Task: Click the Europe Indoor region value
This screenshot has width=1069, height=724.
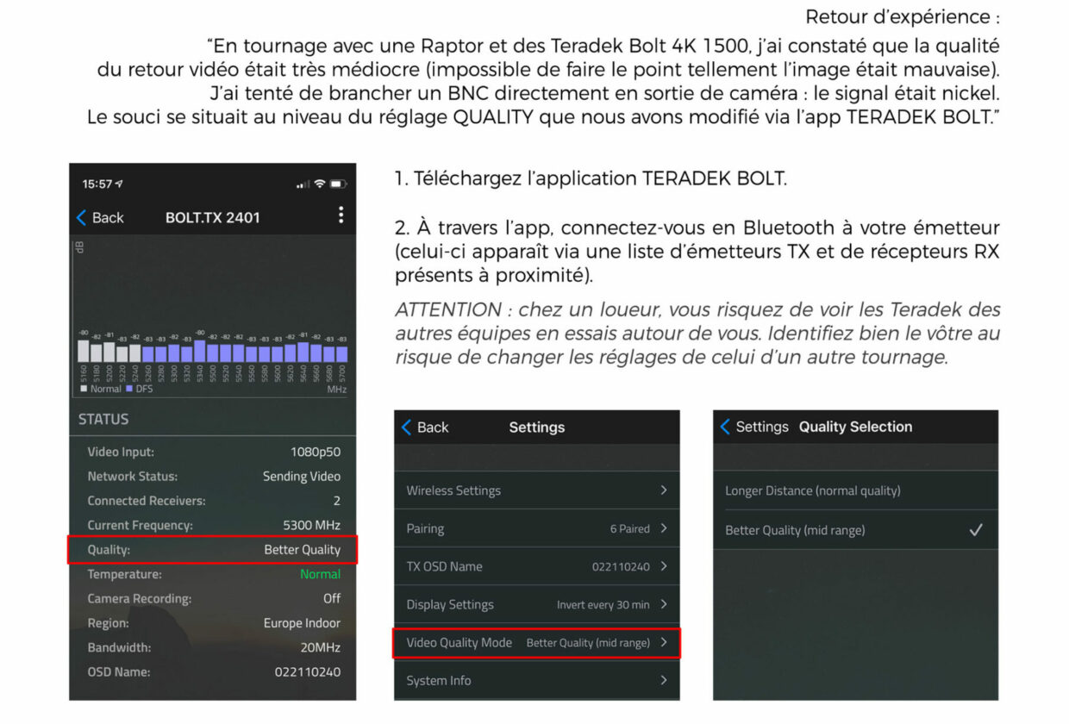Action: 302,623
